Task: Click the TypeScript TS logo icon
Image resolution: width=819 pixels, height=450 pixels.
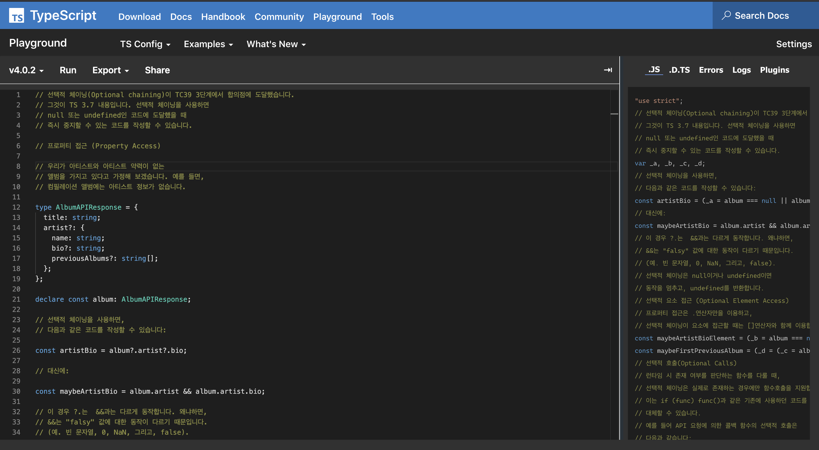Action: (x=16, y=16)
